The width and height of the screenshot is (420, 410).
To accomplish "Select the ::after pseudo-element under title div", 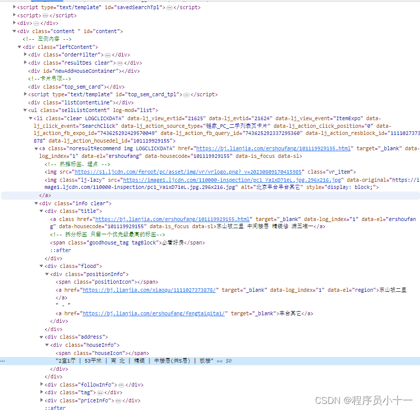I will tap(61, 250).
